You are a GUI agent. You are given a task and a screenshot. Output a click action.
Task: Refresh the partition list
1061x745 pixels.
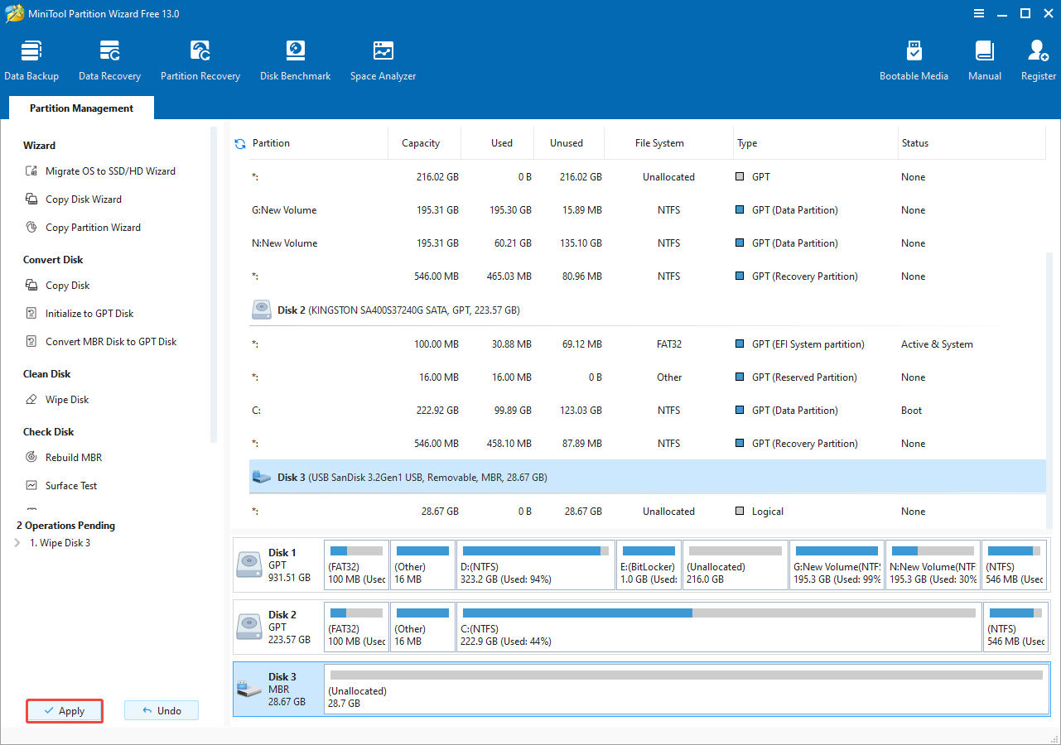pos(239,142)
